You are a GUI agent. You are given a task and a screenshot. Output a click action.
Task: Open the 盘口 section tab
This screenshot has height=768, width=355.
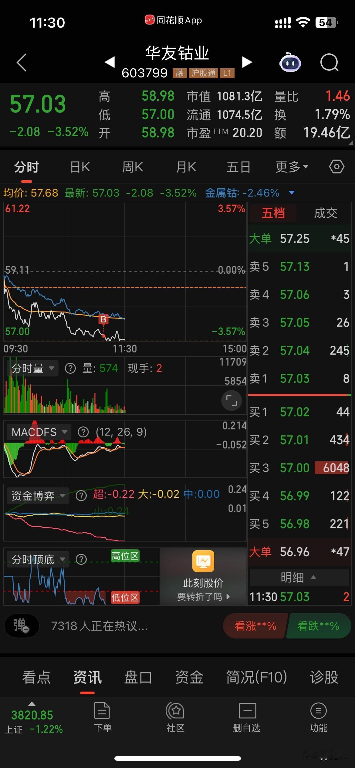pyautogui.click(x=138, y=677)
